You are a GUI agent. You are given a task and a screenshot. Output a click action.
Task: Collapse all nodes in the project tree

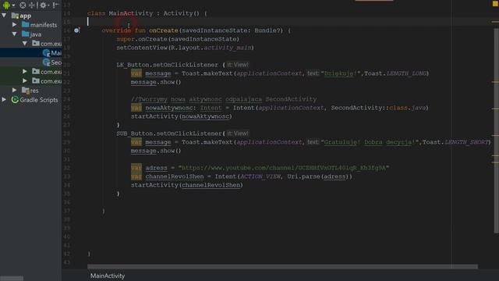32,5
